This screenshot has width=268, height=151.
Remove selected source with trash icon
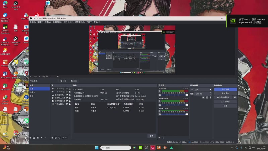click(x=56, y=138)
